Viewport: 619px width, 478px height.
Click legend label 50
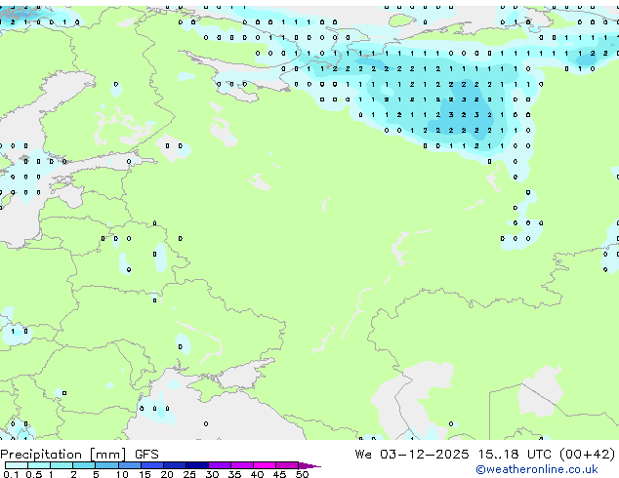pyautogui.click(x=302, y=474)
